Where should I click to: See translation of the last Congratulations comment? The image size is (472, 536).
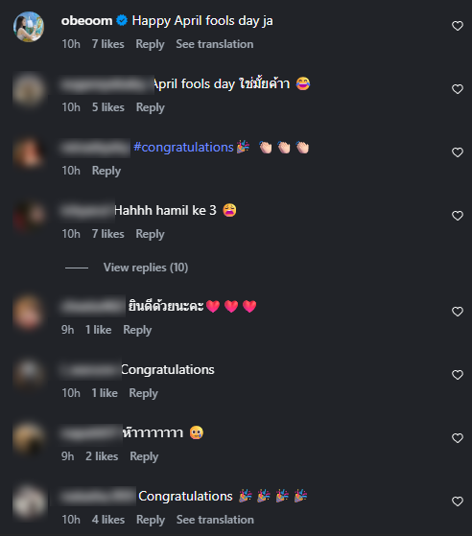click(x=215, y=520)
